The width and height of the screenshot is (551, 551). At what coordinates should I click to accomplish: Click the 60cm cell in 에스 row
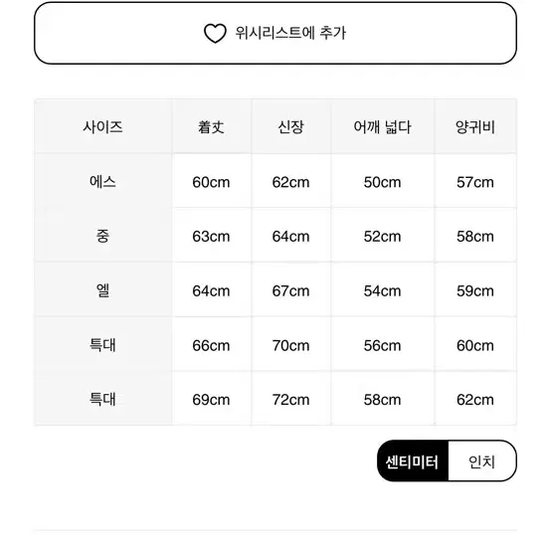pyautogui.click(x=212, y=181)
